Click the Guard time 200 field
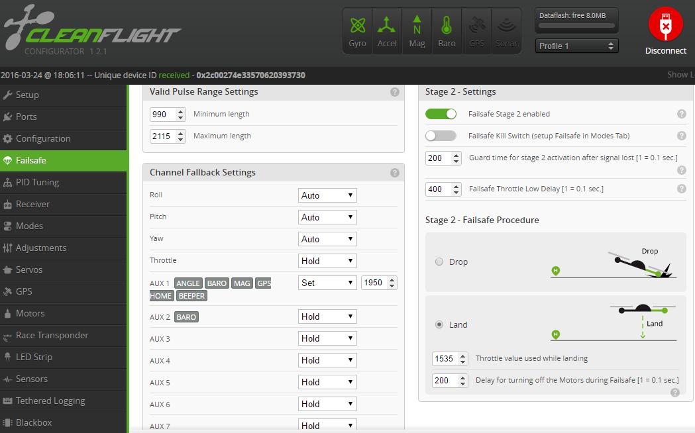The height and width of the screenshot is (433, 695). point(443,158)
